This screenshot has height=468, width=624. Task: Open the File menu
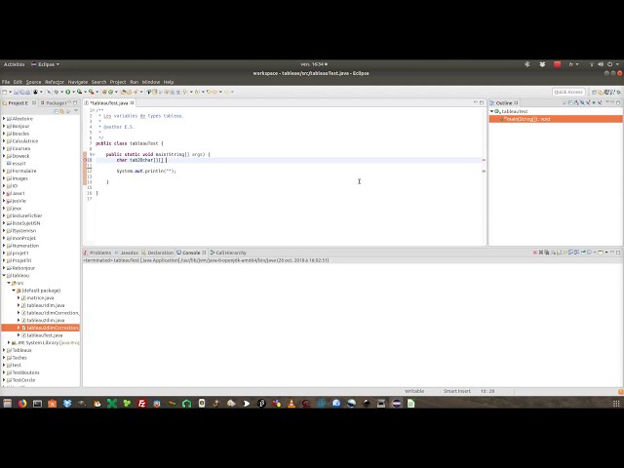point(6,82)
